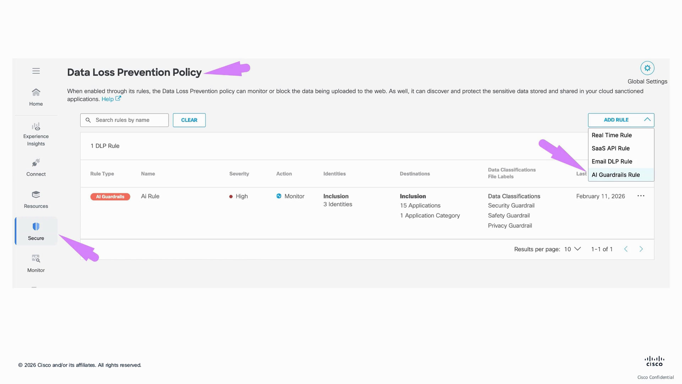Screen dimensions: 682x384
Task: Go to Home in sidebar
Action: (36, 97)
